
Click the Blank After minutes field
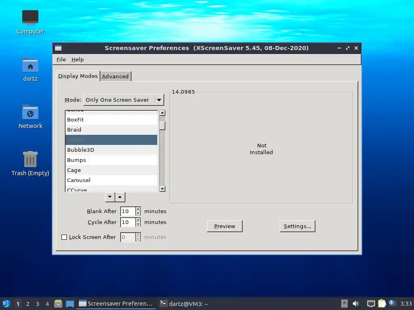pyautogui.click(x=128, y=212)
